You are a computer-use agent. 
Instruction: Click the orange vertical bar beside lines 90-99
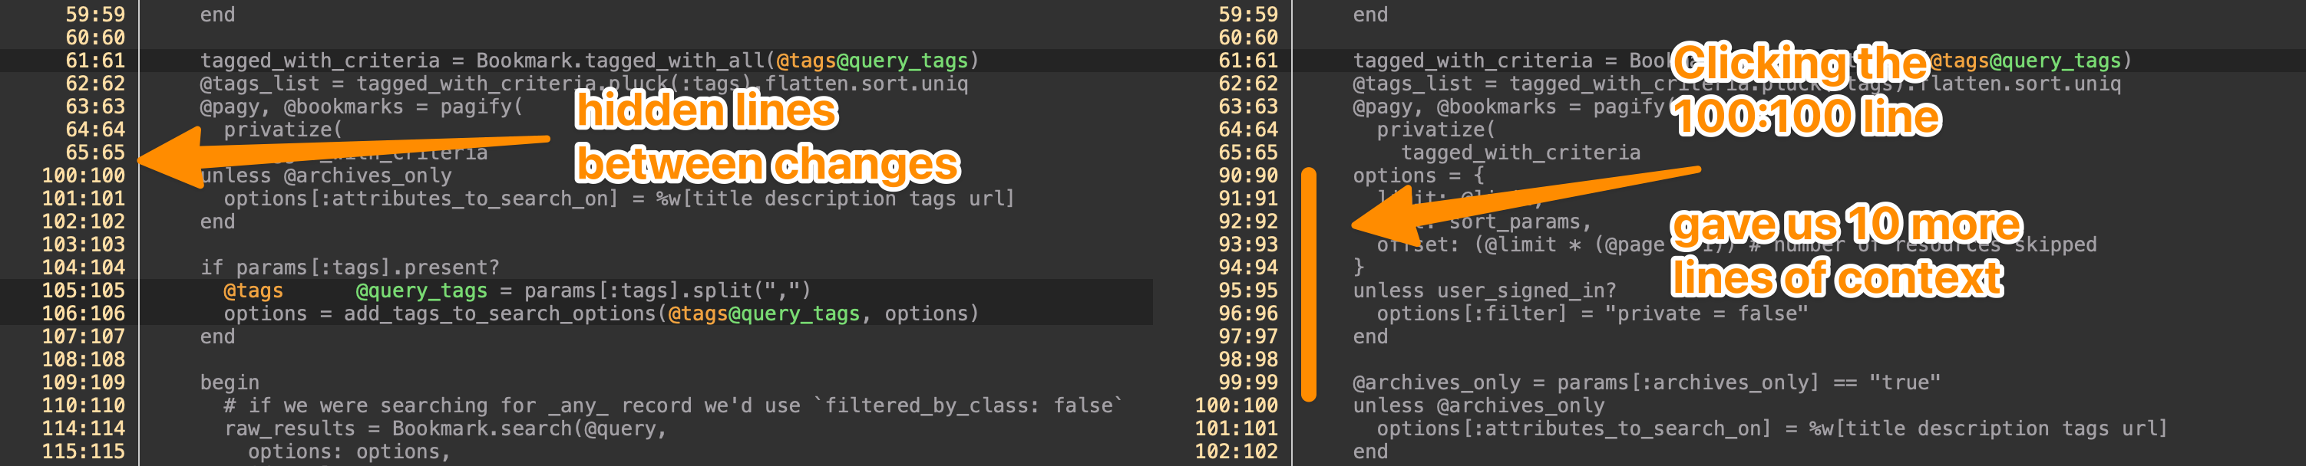pos(1308,284)
